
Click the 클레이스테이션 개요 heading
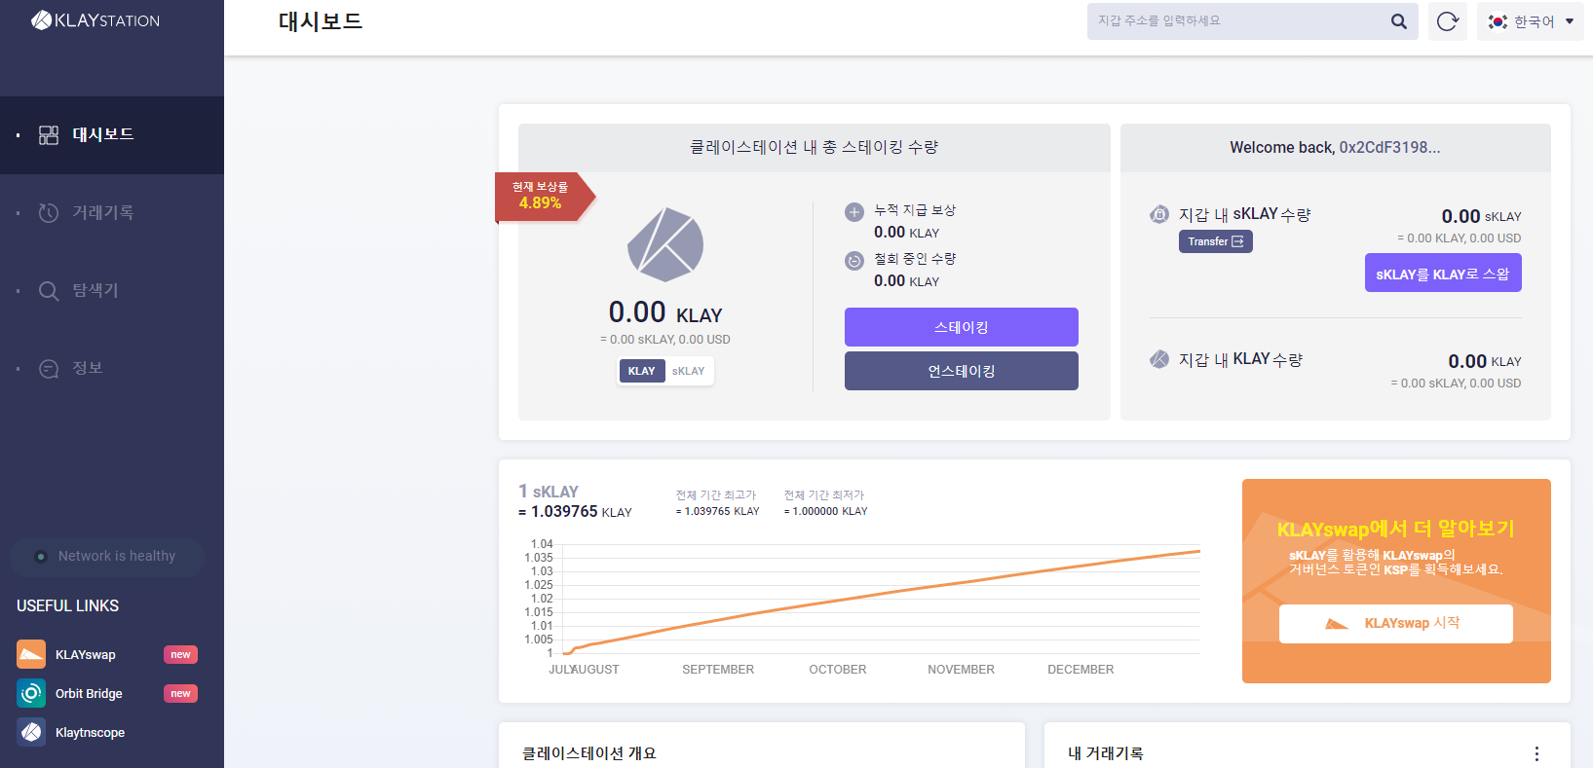click(x=589, y=753)
